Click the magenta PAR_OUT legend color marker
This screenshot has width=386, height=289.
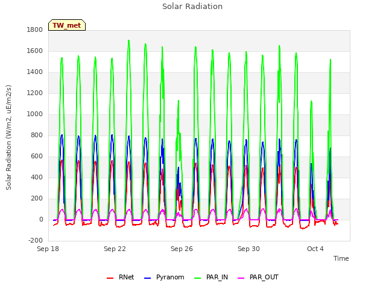coord(241,278)
